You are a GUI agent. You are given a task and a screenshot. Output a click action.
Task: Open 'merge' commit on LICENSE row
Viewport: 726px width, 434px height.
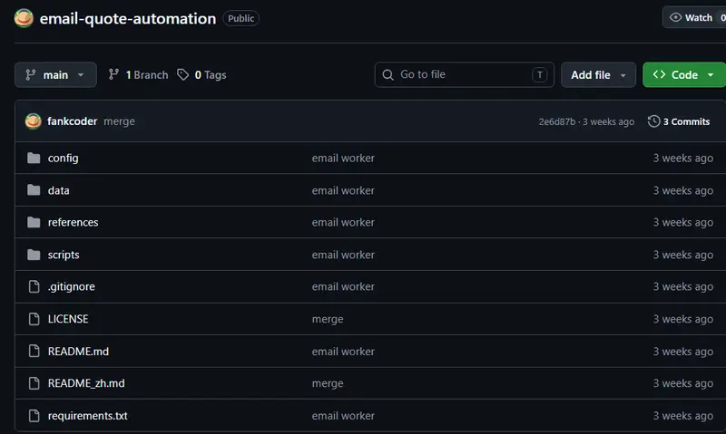(328, 319)
